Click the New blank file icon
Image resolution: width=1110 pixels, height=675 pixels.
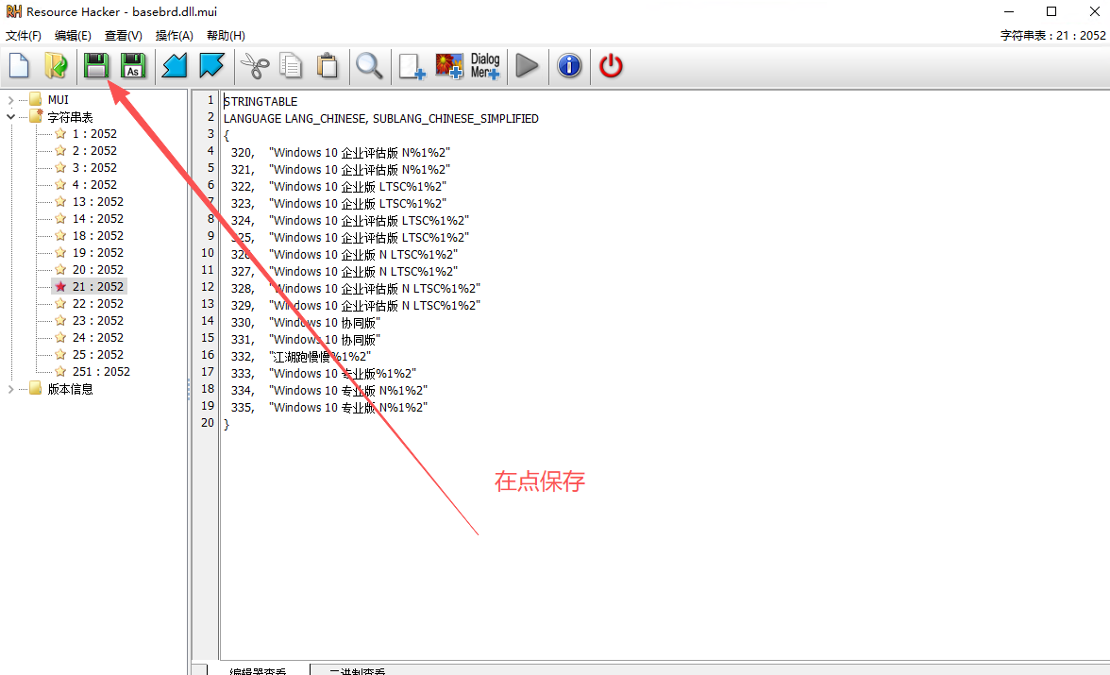[19, 66]
